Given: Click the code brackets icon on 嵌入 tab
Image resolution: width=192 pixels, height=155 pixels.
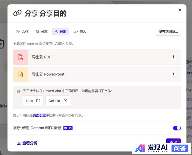Looking at the screenshot, I should (x=76, y=32).
